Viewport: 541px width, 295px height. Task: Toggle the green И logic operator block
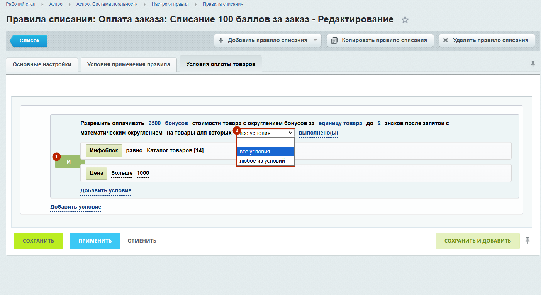tap(68, 162)
